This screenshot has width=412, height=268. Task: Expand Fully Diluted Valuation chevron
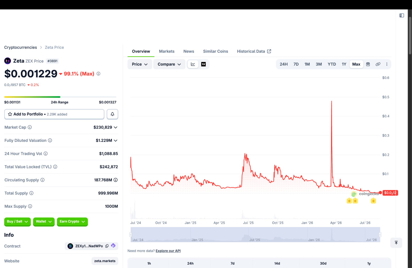click(x=116, y=140)
